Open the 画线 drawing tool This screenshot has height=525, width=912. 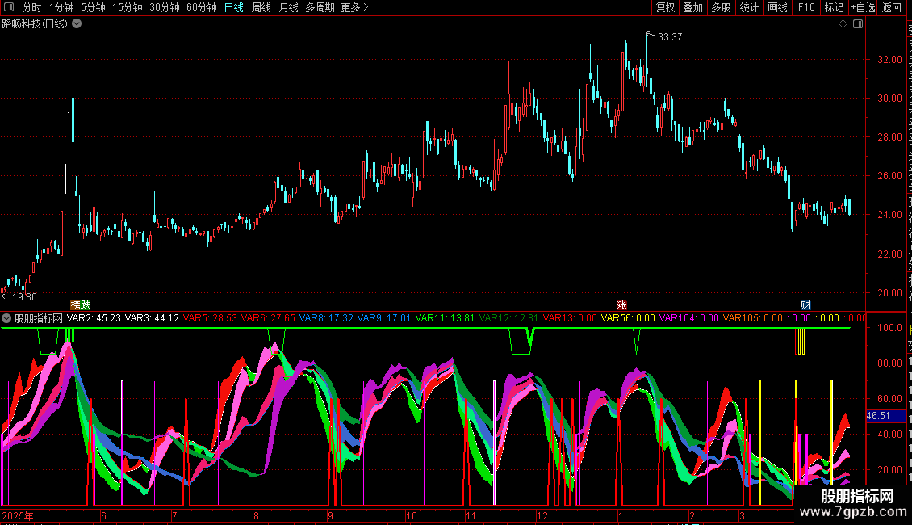tap(777, 7)
